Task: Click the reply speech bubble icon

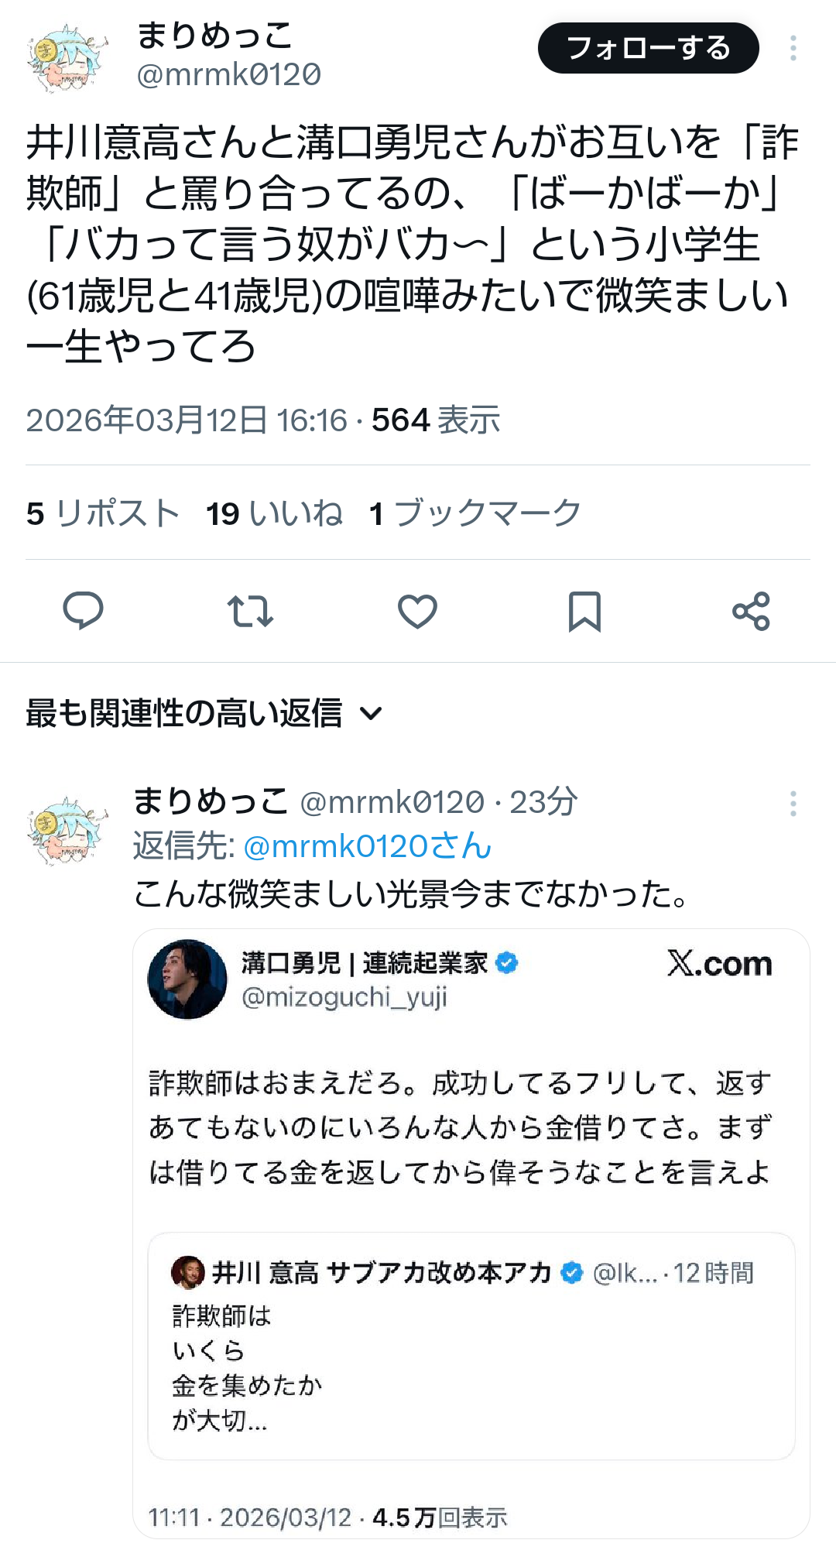Action: tap(83, 610)
